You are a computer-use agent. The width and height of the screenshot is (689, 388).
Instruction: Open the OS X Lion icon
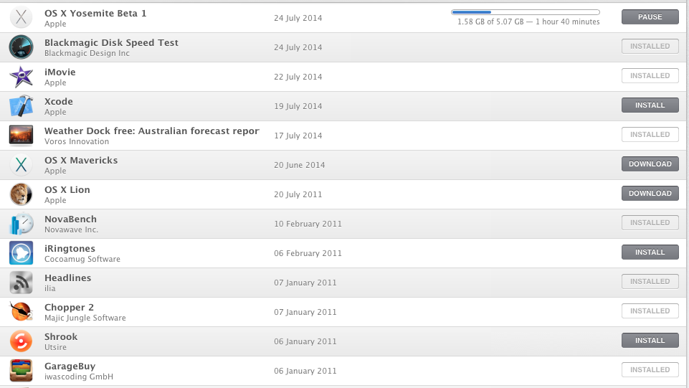tap(21, 194)
